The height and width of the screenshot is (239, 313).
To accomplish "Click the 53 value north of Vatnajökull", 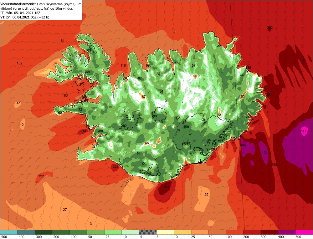I will [219, 115].
